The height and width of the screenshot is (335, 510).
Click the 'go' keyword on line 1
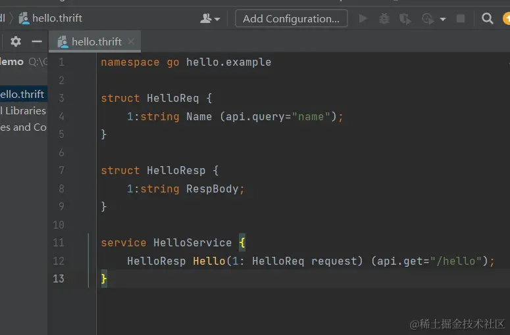[x=172, y=62]
